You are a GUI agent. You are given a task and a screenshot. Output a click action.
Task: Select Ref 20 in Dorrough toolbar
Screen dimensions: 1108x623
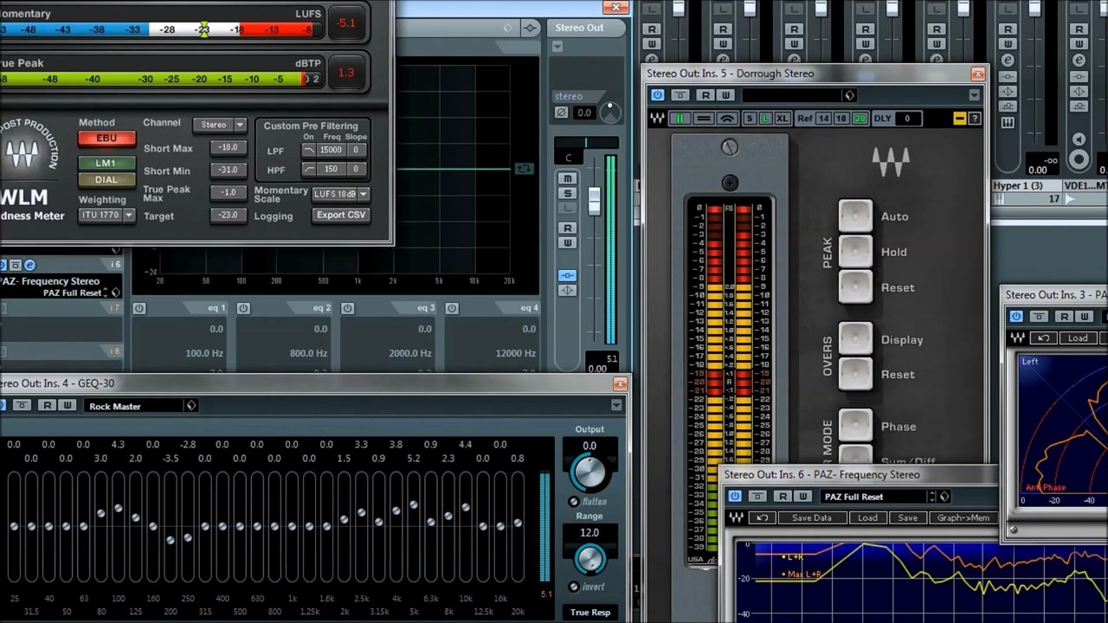[x=860, y=119]
